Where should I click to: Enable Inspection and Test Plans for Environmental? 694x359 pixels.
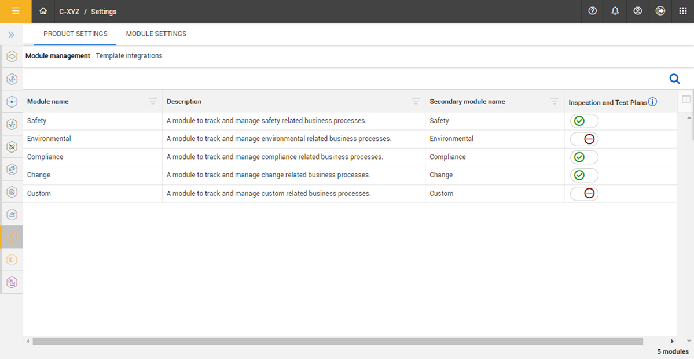point(584,139)
